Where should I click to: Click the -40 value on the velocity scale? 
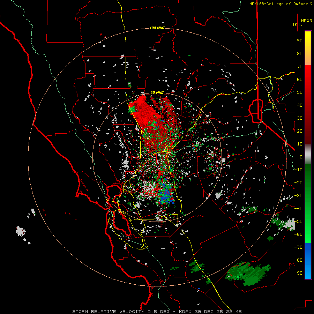pos(298,209)
